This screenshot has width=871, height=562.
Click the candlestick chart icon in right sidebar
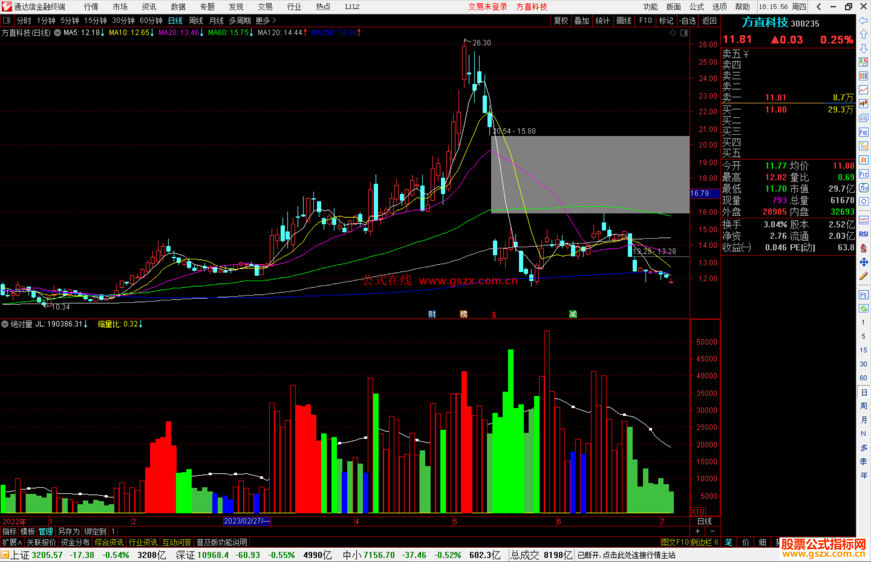click(863, 104)
